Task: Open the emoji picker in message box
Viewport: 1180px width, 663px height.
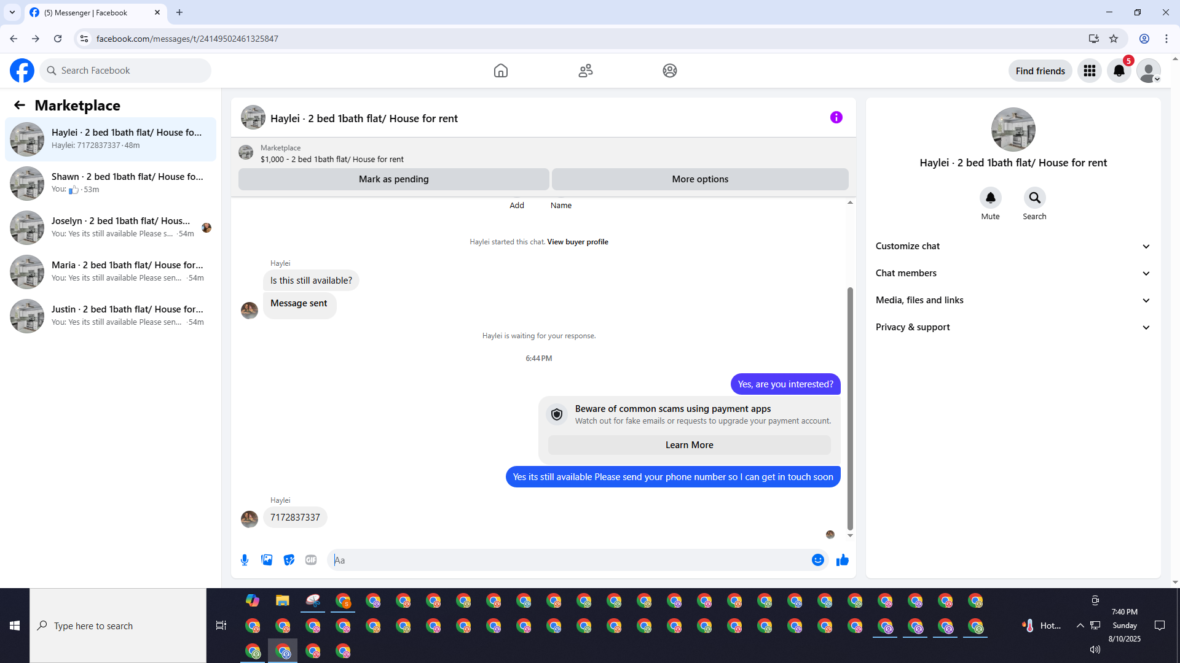Action: coord(817,560)
